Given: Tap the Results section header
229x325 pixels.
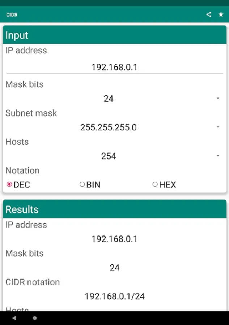Looking at the screenshot, I should click(x=114, y=209).
